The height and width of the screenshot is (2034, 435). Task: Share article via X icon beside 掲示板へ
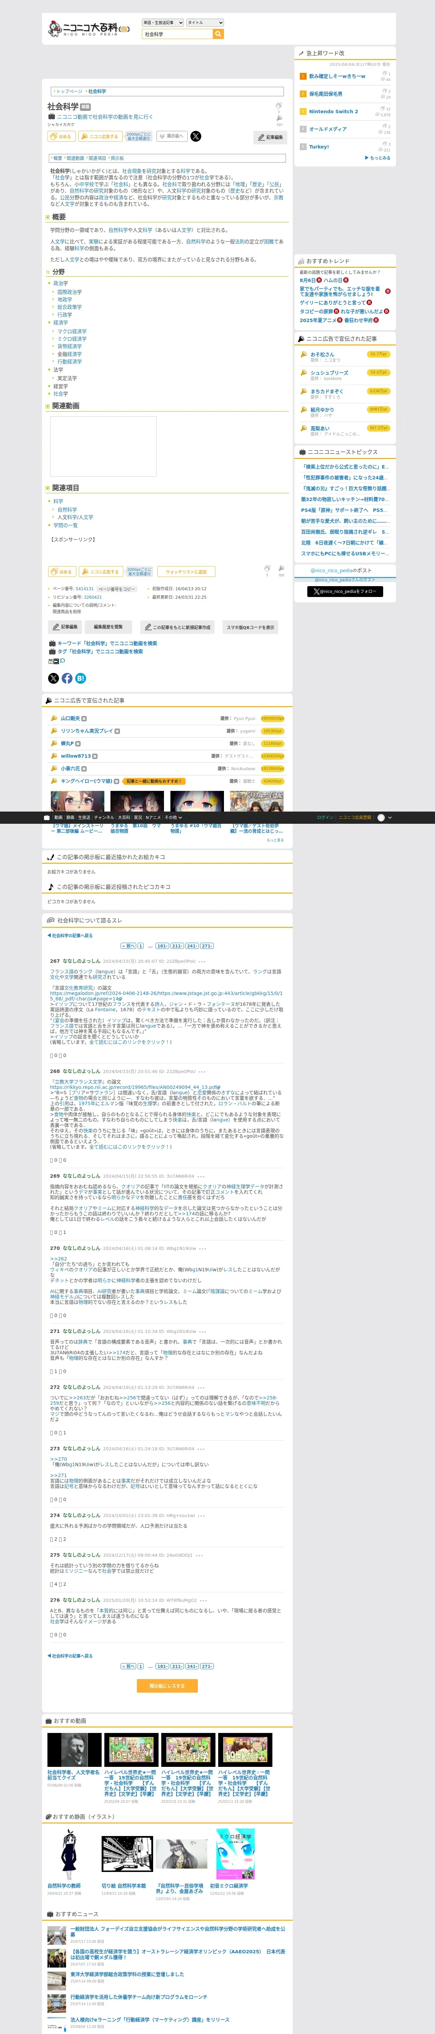(x=196, y=137)
